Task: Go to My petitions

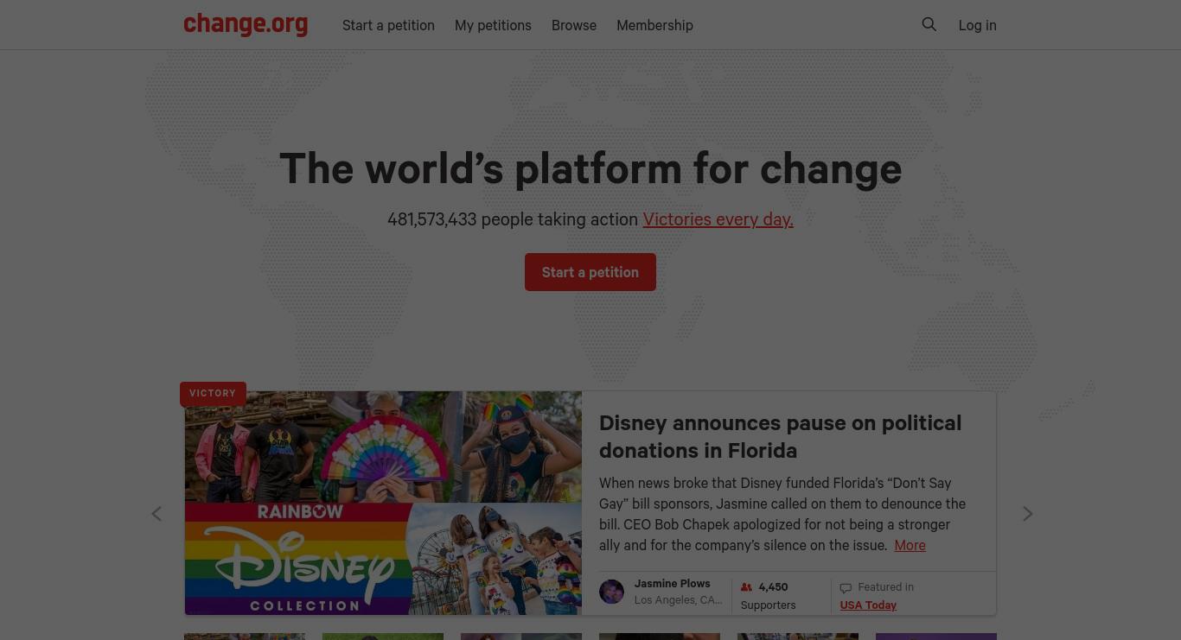Action: (x=493, y=25)
